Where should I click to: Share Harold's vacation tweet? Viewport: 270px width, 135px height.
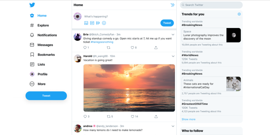(156, 117)
